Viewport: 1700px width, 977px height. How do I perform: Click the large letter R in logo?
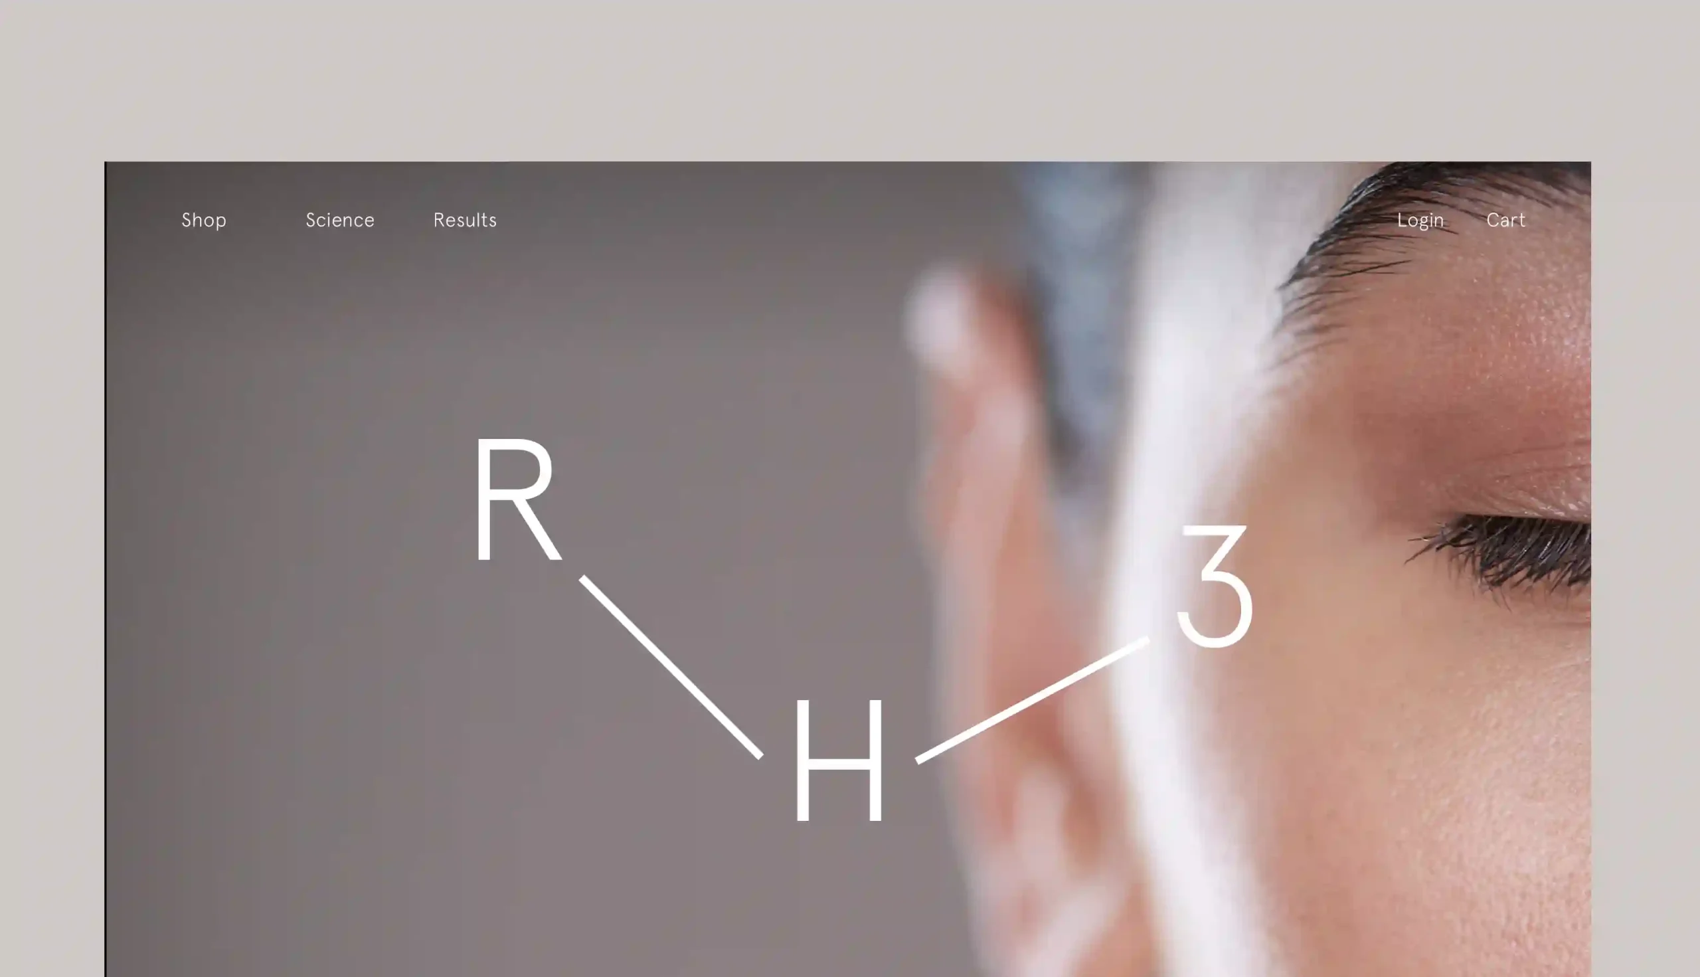click(x=517, y=499)
